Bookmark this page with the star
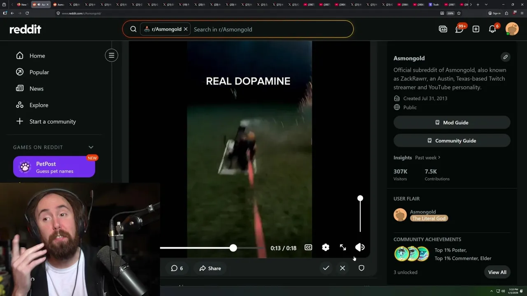The height and width of the screenshot is (296, 527). (x=459, y=13)
